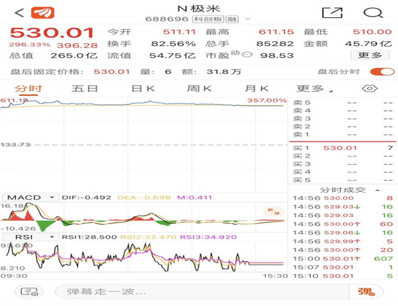Expand chart with the orange arrows icon
The image size is (398, 306).
pos(273,211)
